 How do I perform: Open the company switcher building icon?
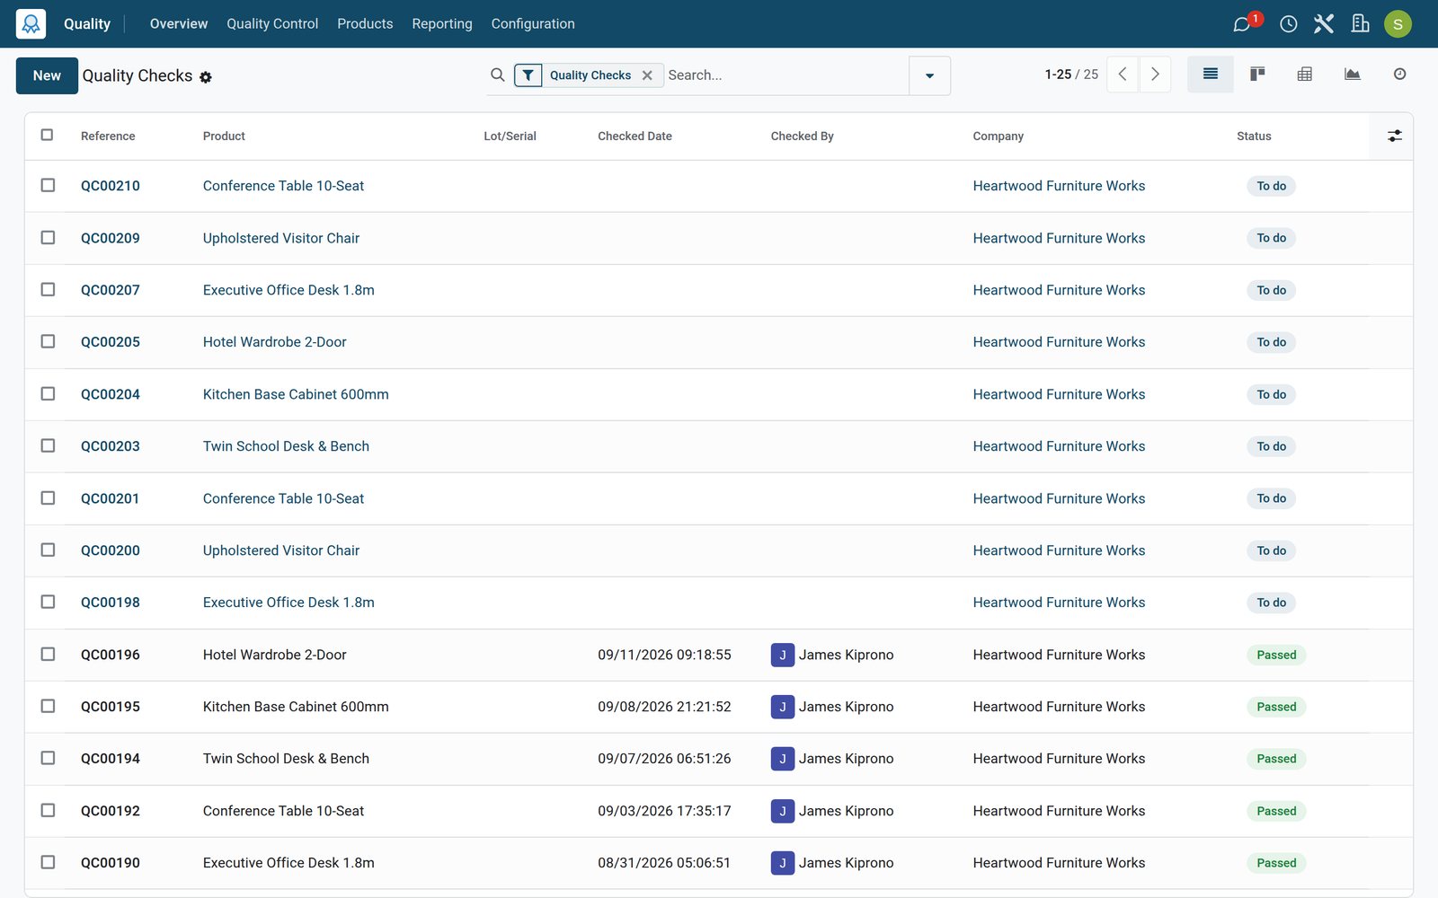click(x=1360, y=24)
